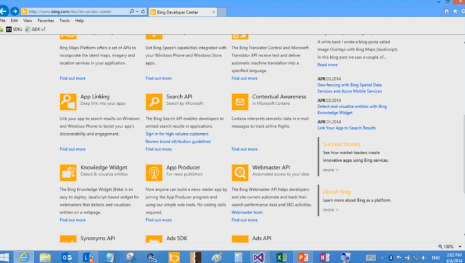Click Find out more under Contextual Awareness

(x=244, y=149)
